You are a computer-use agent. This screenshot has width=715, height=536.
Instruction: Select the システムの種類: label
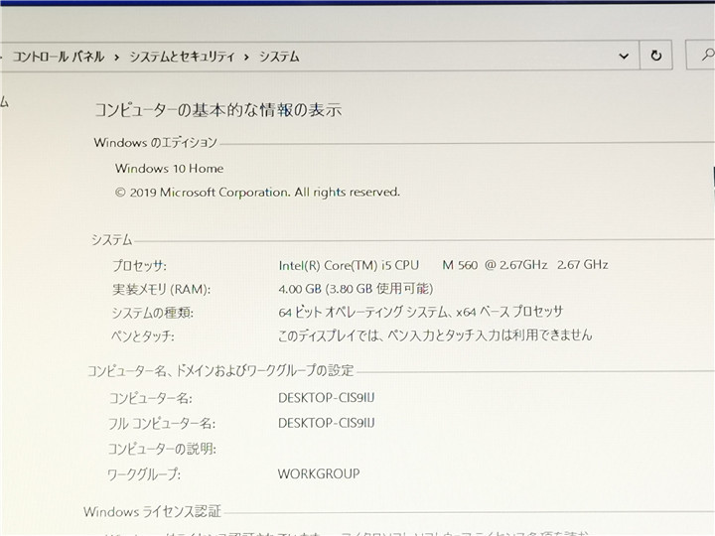[x=153, y=313]
